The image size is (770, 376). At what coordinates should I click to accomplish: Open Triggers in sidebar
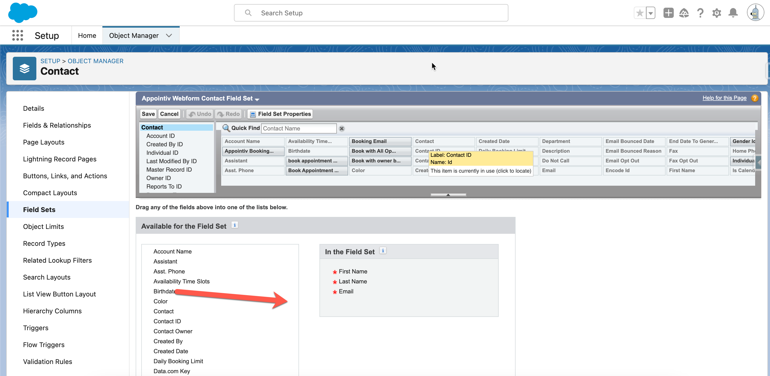36,328
